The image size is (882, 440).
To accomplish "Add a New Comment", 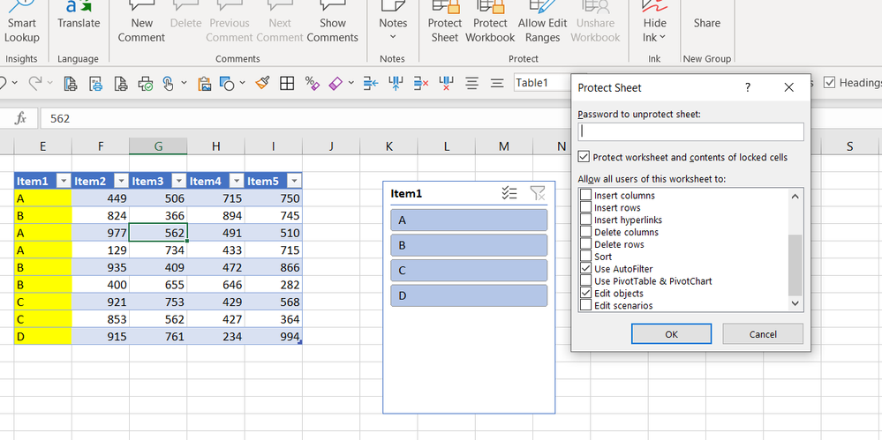I will pyautogui.click(x=141, y=22).
